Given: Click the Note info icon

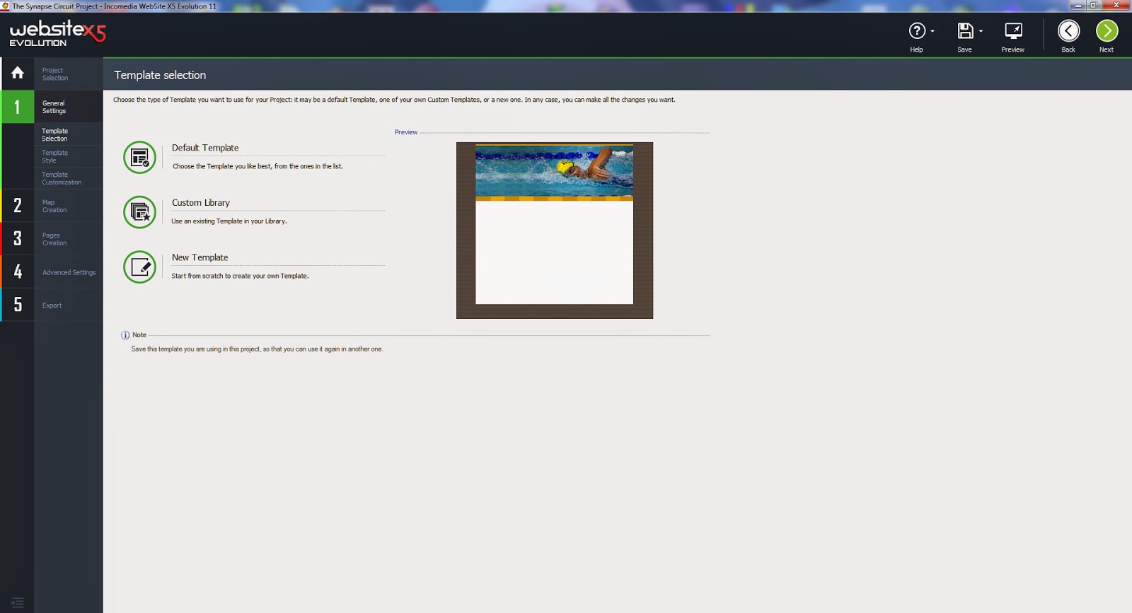Looking at the screenshot, I should coord(125,335).
